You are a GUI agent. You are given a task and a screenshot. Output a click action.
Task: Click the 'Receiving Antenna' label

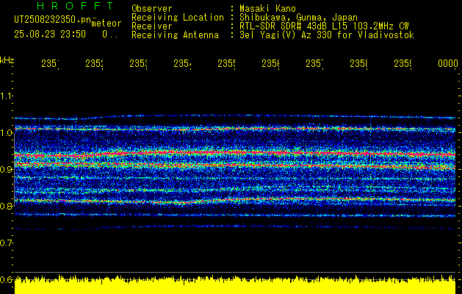[175, 35]
